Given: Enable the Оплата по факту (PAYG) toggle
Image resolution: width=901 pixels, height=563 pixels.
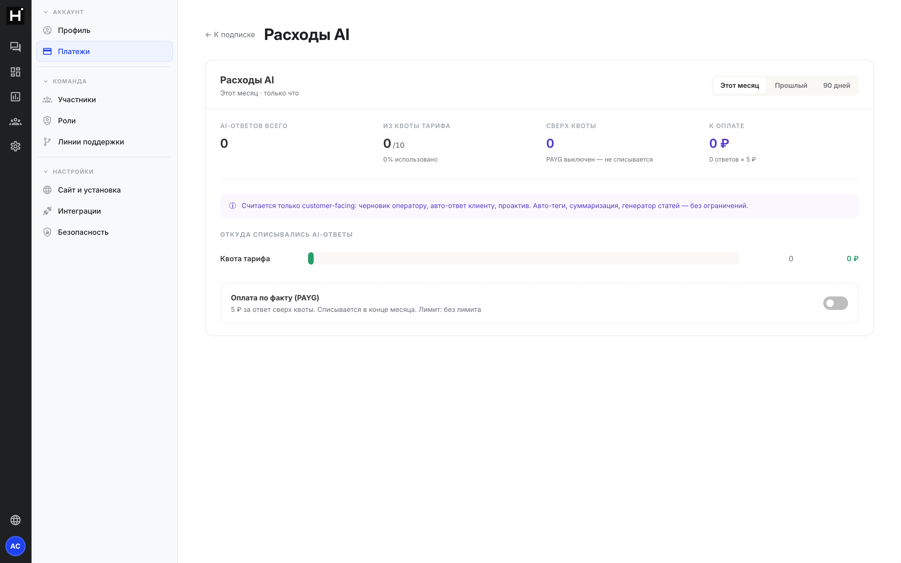Looking at the screenshot, I should (x=835, y=303).
